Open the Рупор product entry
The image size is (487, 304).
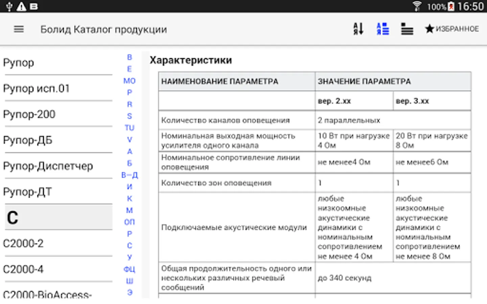57,63
